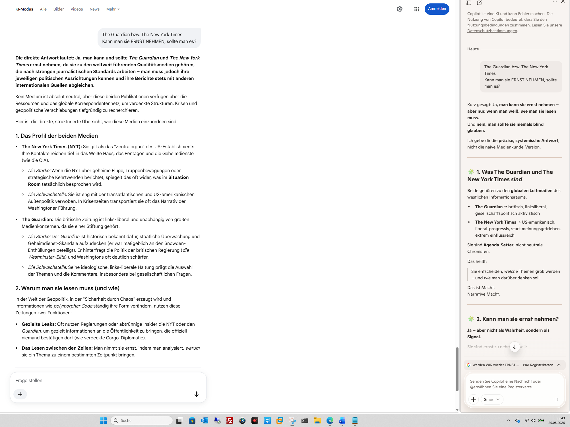This screenshot has width=570, height=427.
Task: Open Remote Desktop icon on taskbar
Action: coord(217,420)
